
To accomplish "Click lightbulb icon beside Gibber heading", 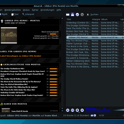I will pos(2,21).
